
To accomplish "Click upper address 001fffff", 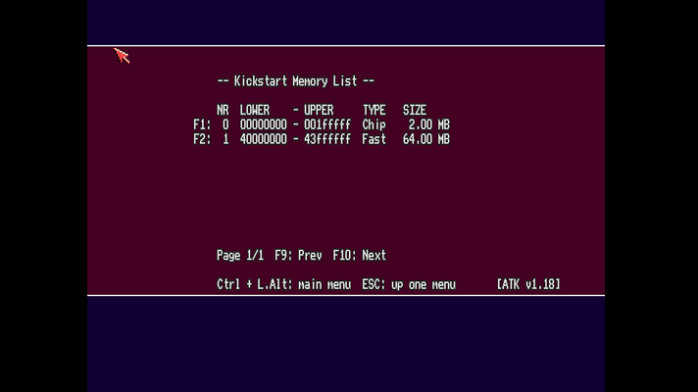I will 327,125.
